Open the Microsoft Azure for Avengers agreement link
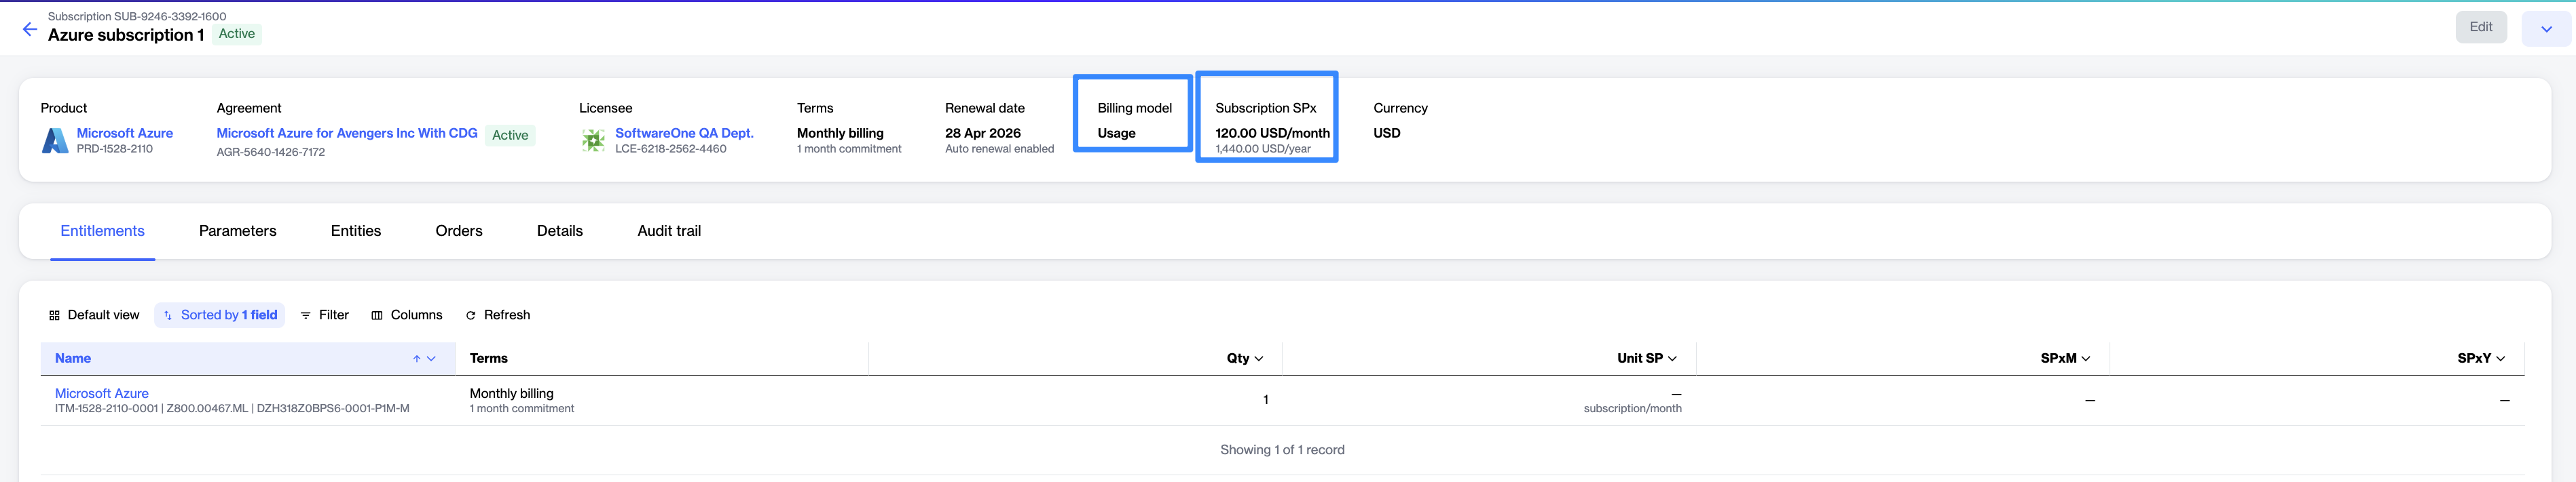Image resolution: width=2576 pixels, height=482 pixels. point(346,134)
